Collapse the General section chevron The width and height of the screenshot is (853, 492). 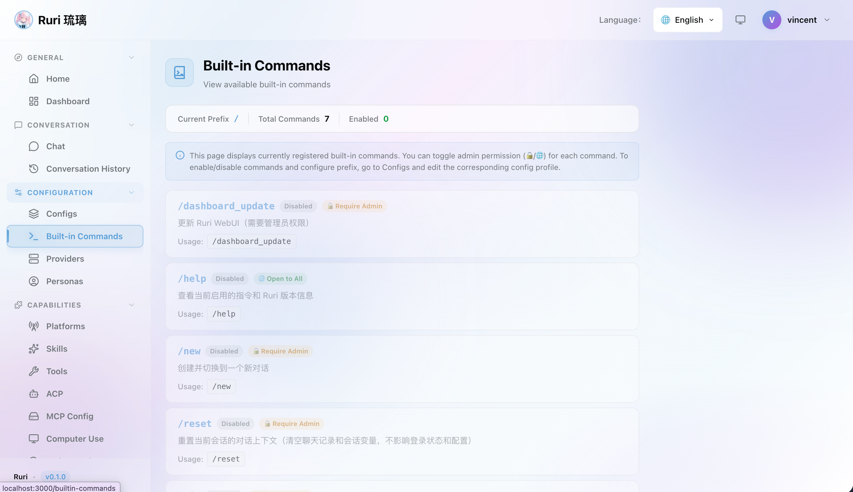click(x=132, y=57)
